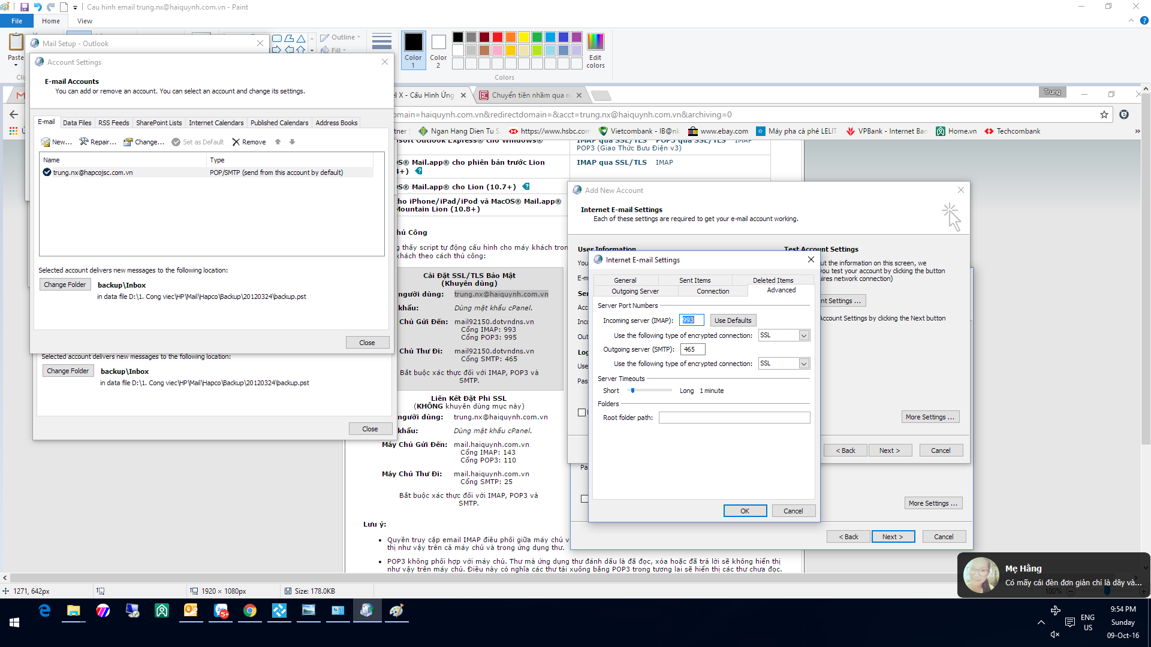
Task: Open the General tab in Internet E-mail Settings
Action: coord(625,280)
